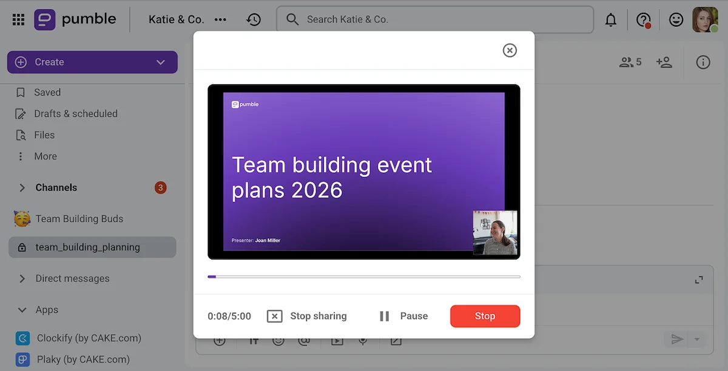Viewport: 728px width, 371px height.
Task: Click the text formatting icon in composer
Action: click(254, 341)
